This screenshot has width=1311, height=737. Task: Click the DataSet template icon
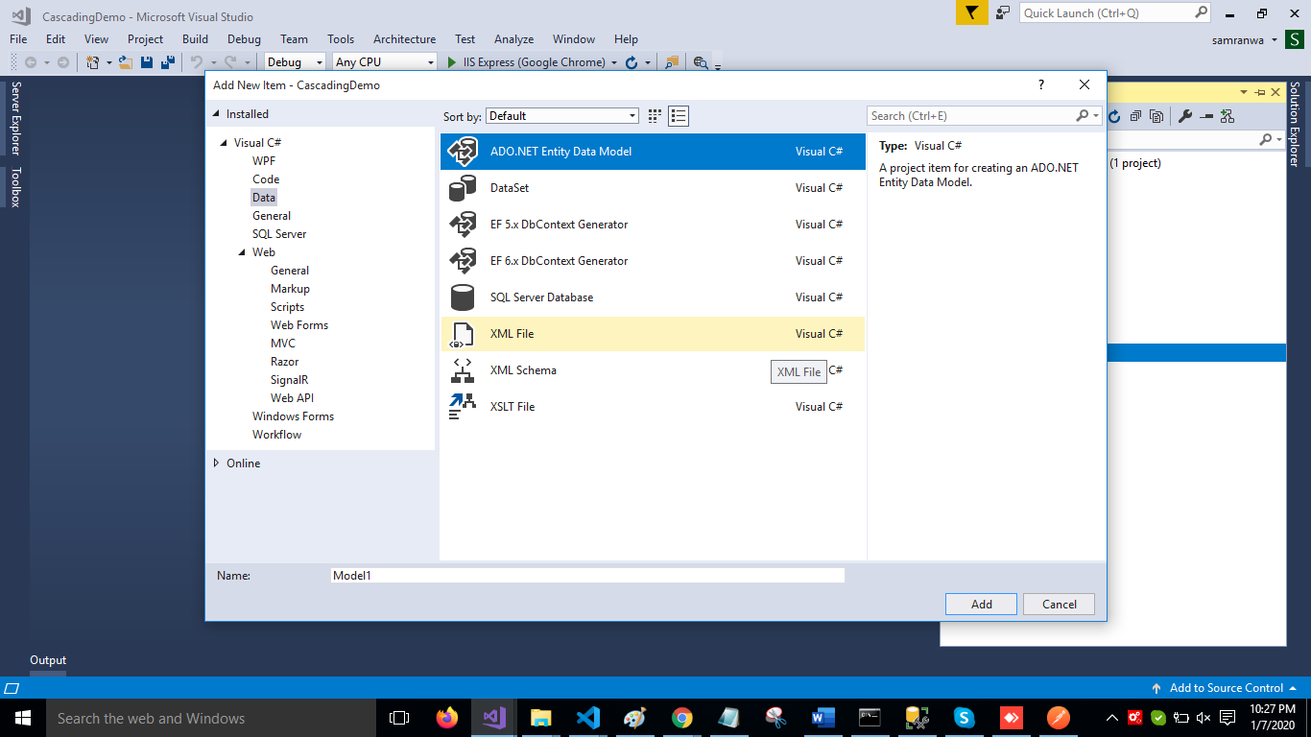coord(463,188)
